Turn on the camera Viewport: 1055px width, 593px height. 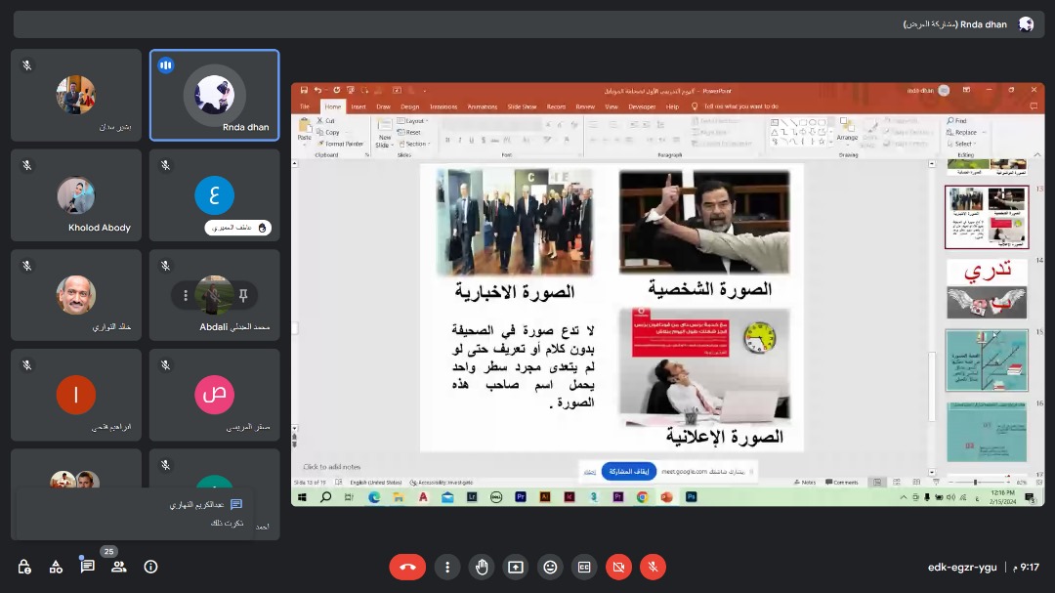pyautogui.click(x=617, y=567)
